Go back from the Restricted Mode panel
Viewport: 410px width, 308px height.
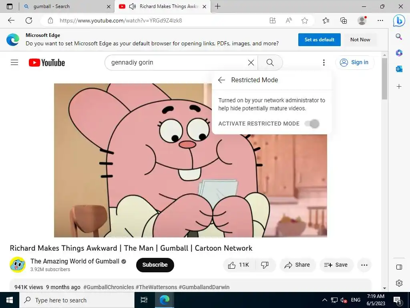click(x=221, y=80)
